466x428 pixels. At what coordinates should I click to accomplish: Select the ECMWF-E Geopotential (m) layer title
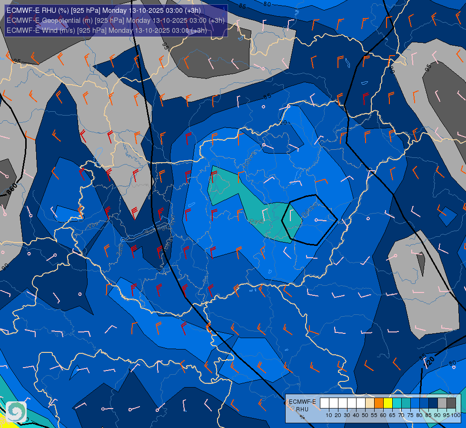point(115,20)
